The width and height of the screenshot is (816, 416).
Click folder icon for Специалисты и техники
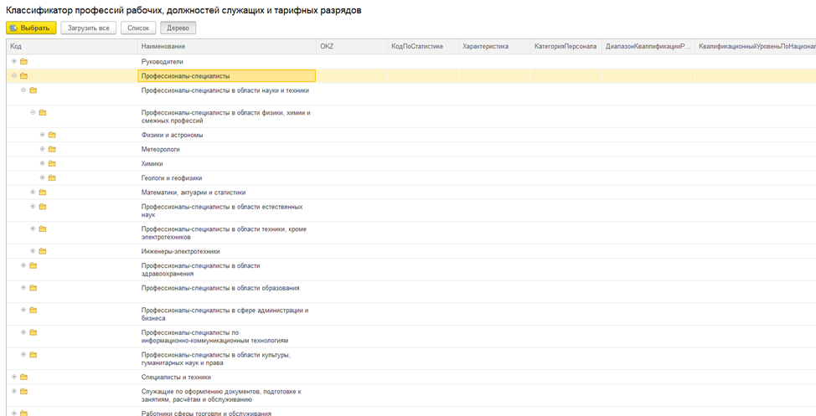23,377
